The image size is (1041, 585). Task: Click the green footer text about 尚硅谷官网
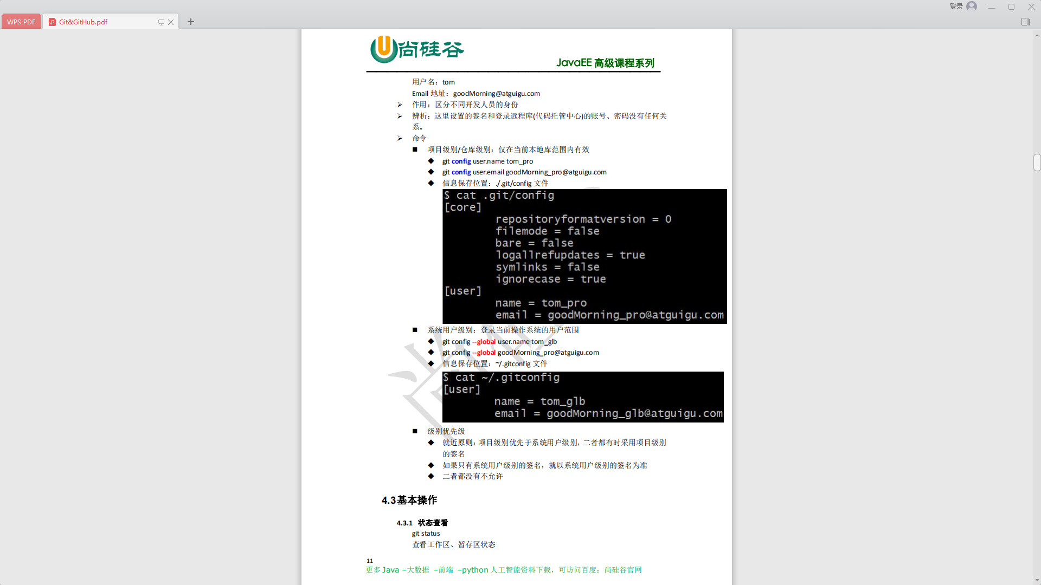[x=504, y=570]
